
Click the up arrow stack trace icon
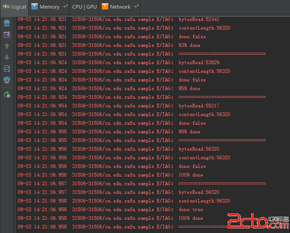7,46
